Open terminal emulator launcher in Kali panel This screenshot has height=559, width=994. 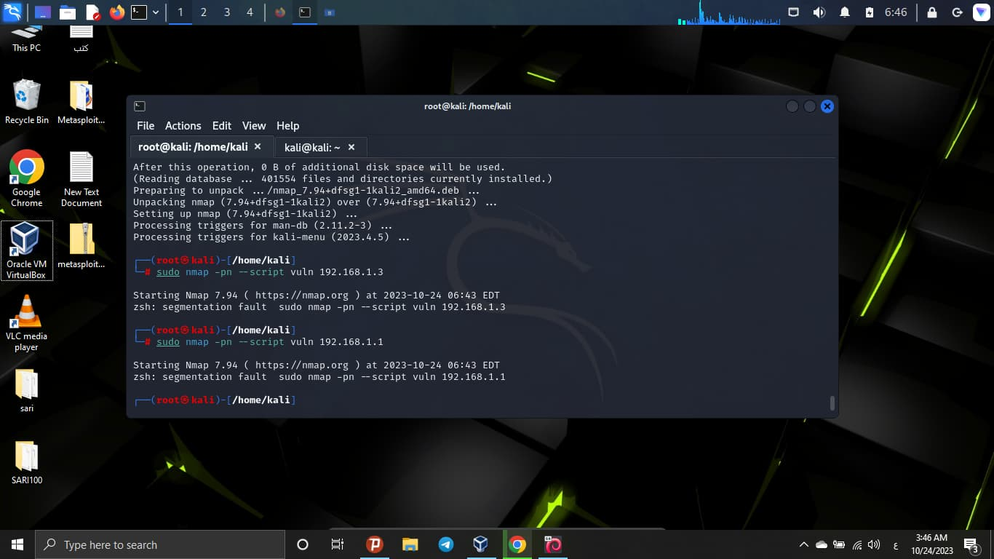tap(139, 12)
